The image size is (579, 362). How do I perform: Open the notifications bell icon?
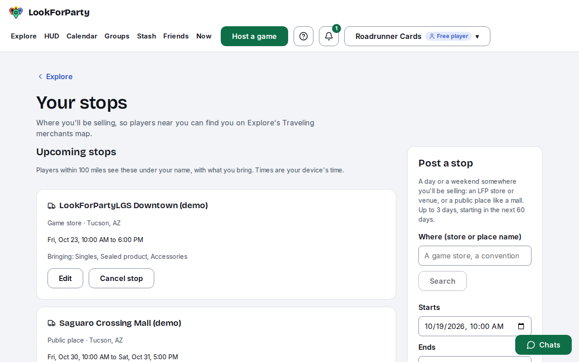[x=329, y=36]
